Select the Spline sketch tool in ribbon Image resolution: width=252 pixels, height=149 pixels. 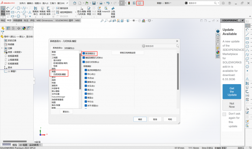pos(24,8)
